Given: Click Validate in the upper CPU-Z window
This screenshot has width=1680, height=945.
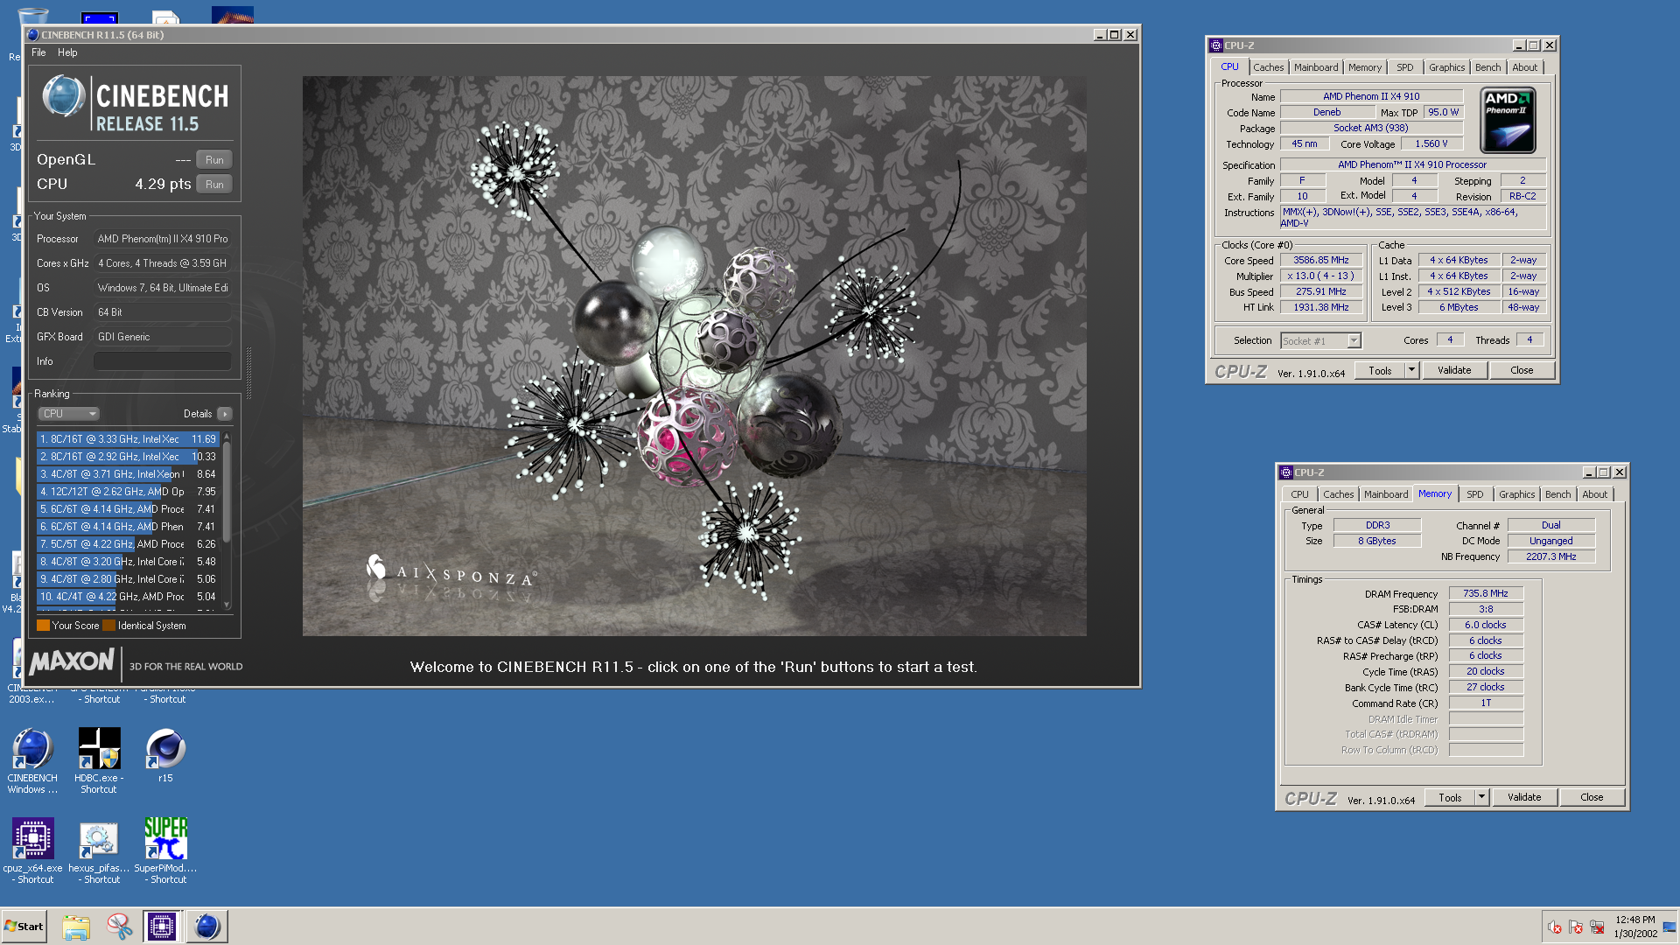Looking at the screenshot, I should [1454, 370].
